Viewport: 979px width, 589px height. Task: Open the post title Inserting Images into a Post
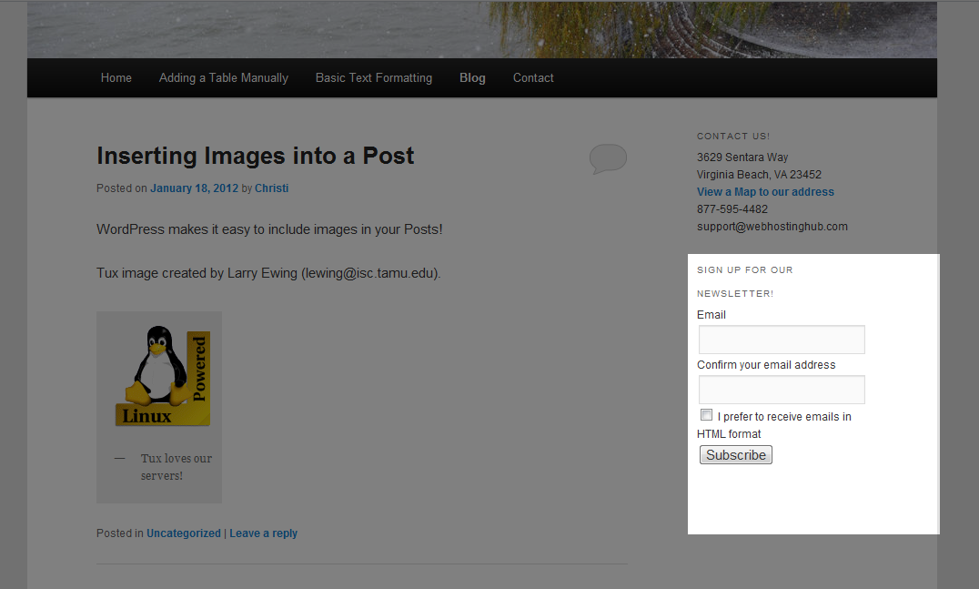[255, 156]
